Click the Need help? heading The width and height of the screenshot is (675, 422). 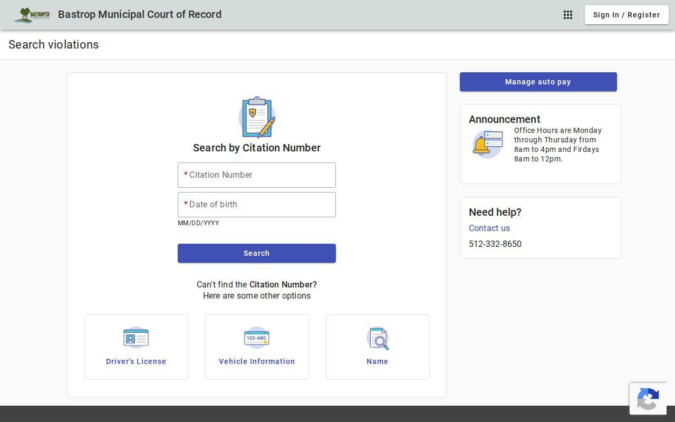[495, 212]
